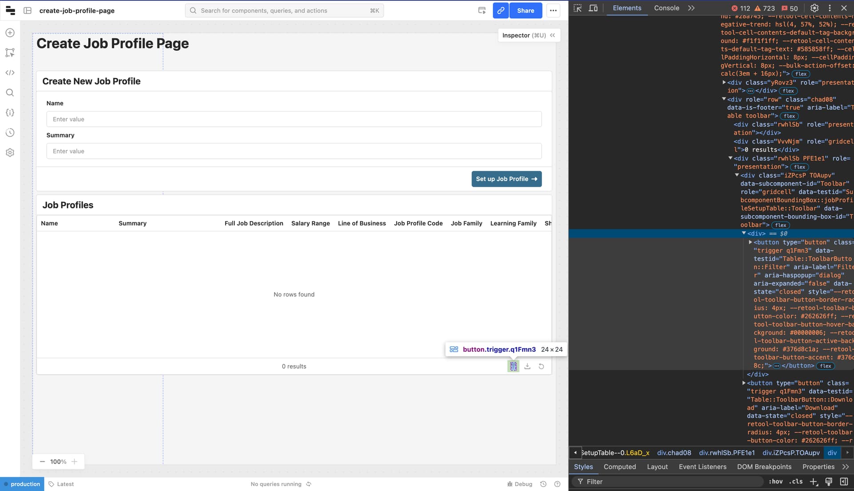Toggle the :hov pseudo-class state in Styles
The height and width of the screenshot is (491, 854).
pos(775,482)
